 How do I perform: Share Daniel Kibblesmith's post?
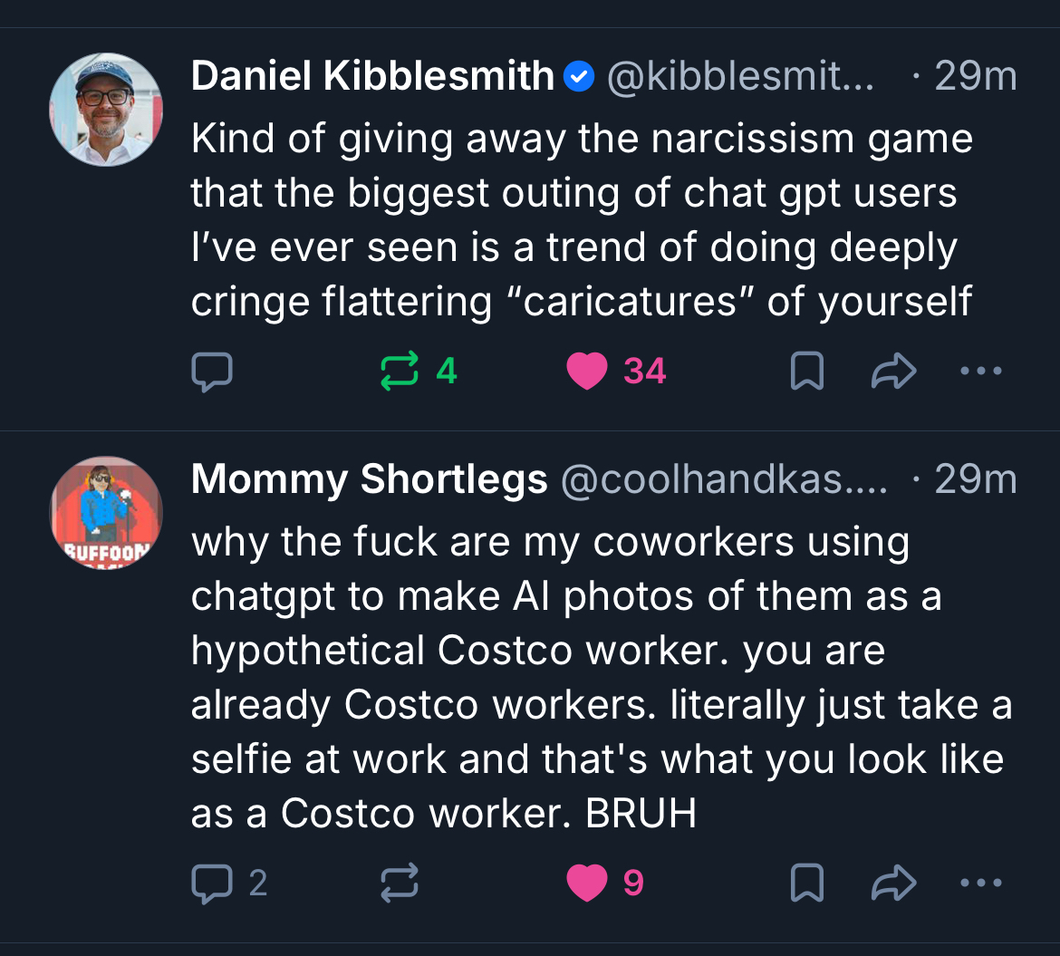(894, 372)
